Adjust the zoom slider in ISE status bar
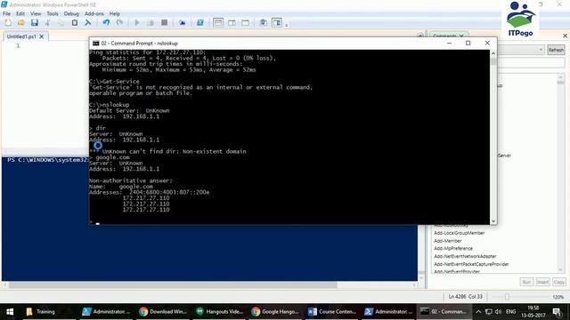570x320 pixels. tap(507, 297)
